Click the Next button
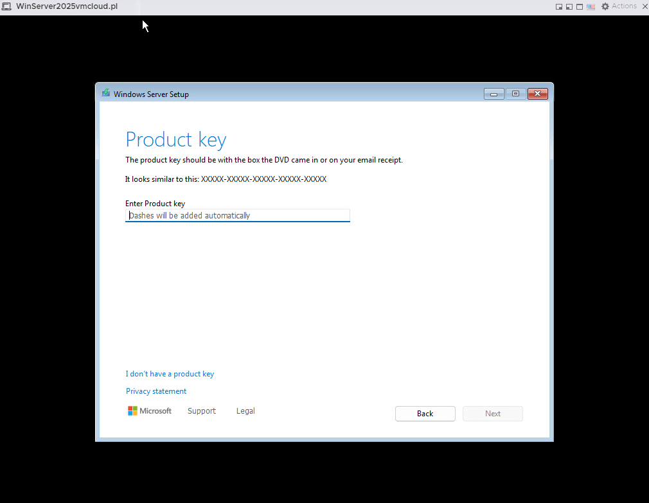 coord(492,414)
